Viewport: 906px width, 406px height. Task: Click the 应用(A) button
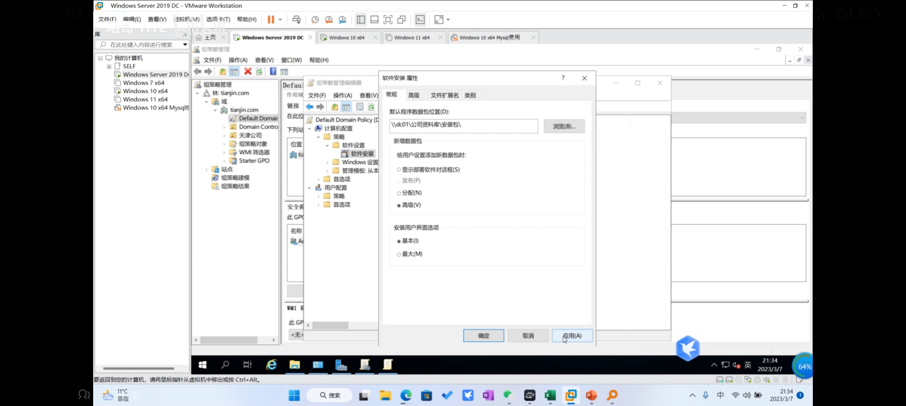[x=572, y=336]
